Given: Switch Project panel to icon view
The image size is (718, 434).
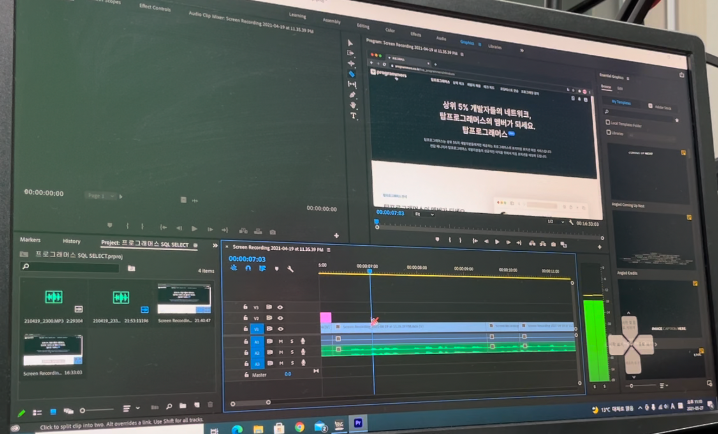Looking at the screenshot, I should coord(53,411).
